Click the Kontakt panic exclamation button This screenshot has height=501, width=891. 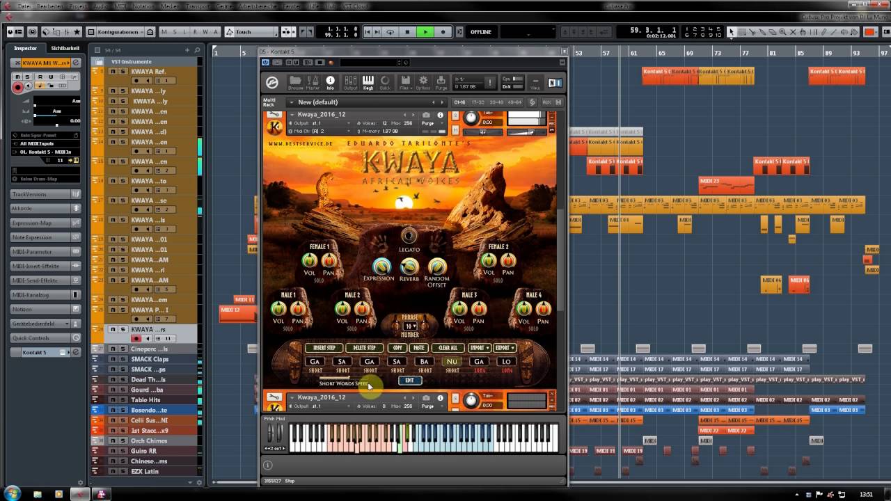[x=490, y=82]
